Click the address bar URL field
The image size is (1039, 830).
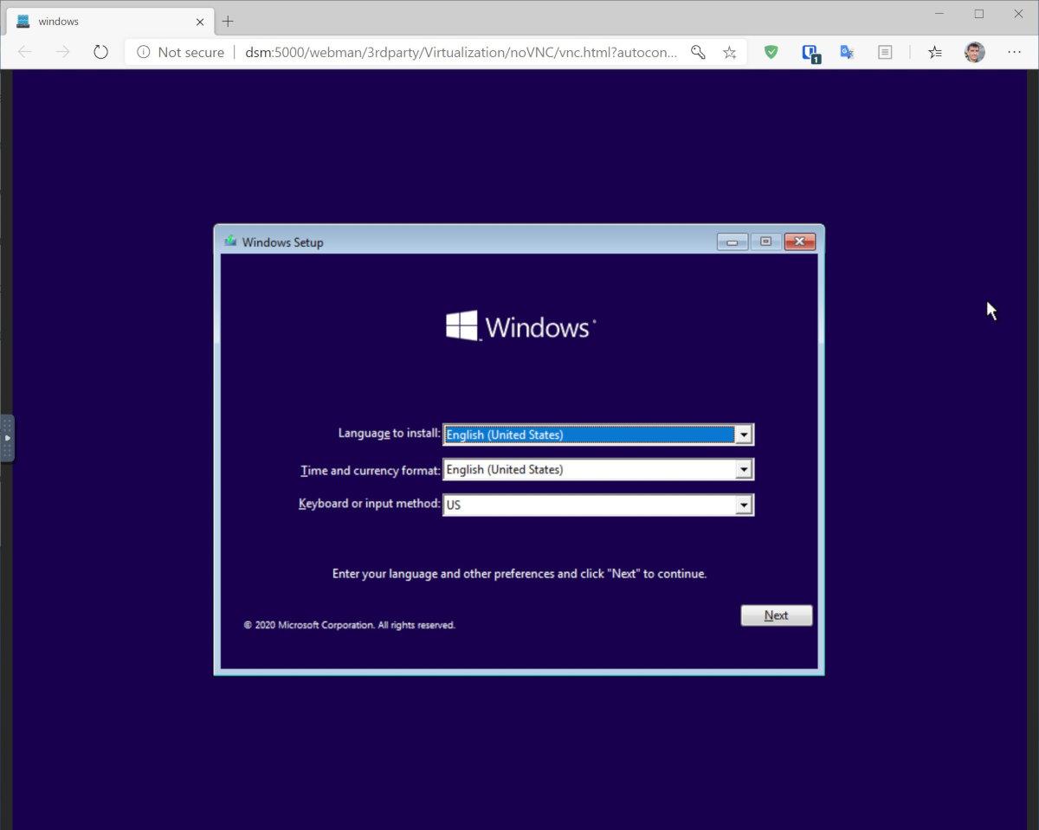tap(459, 52)
